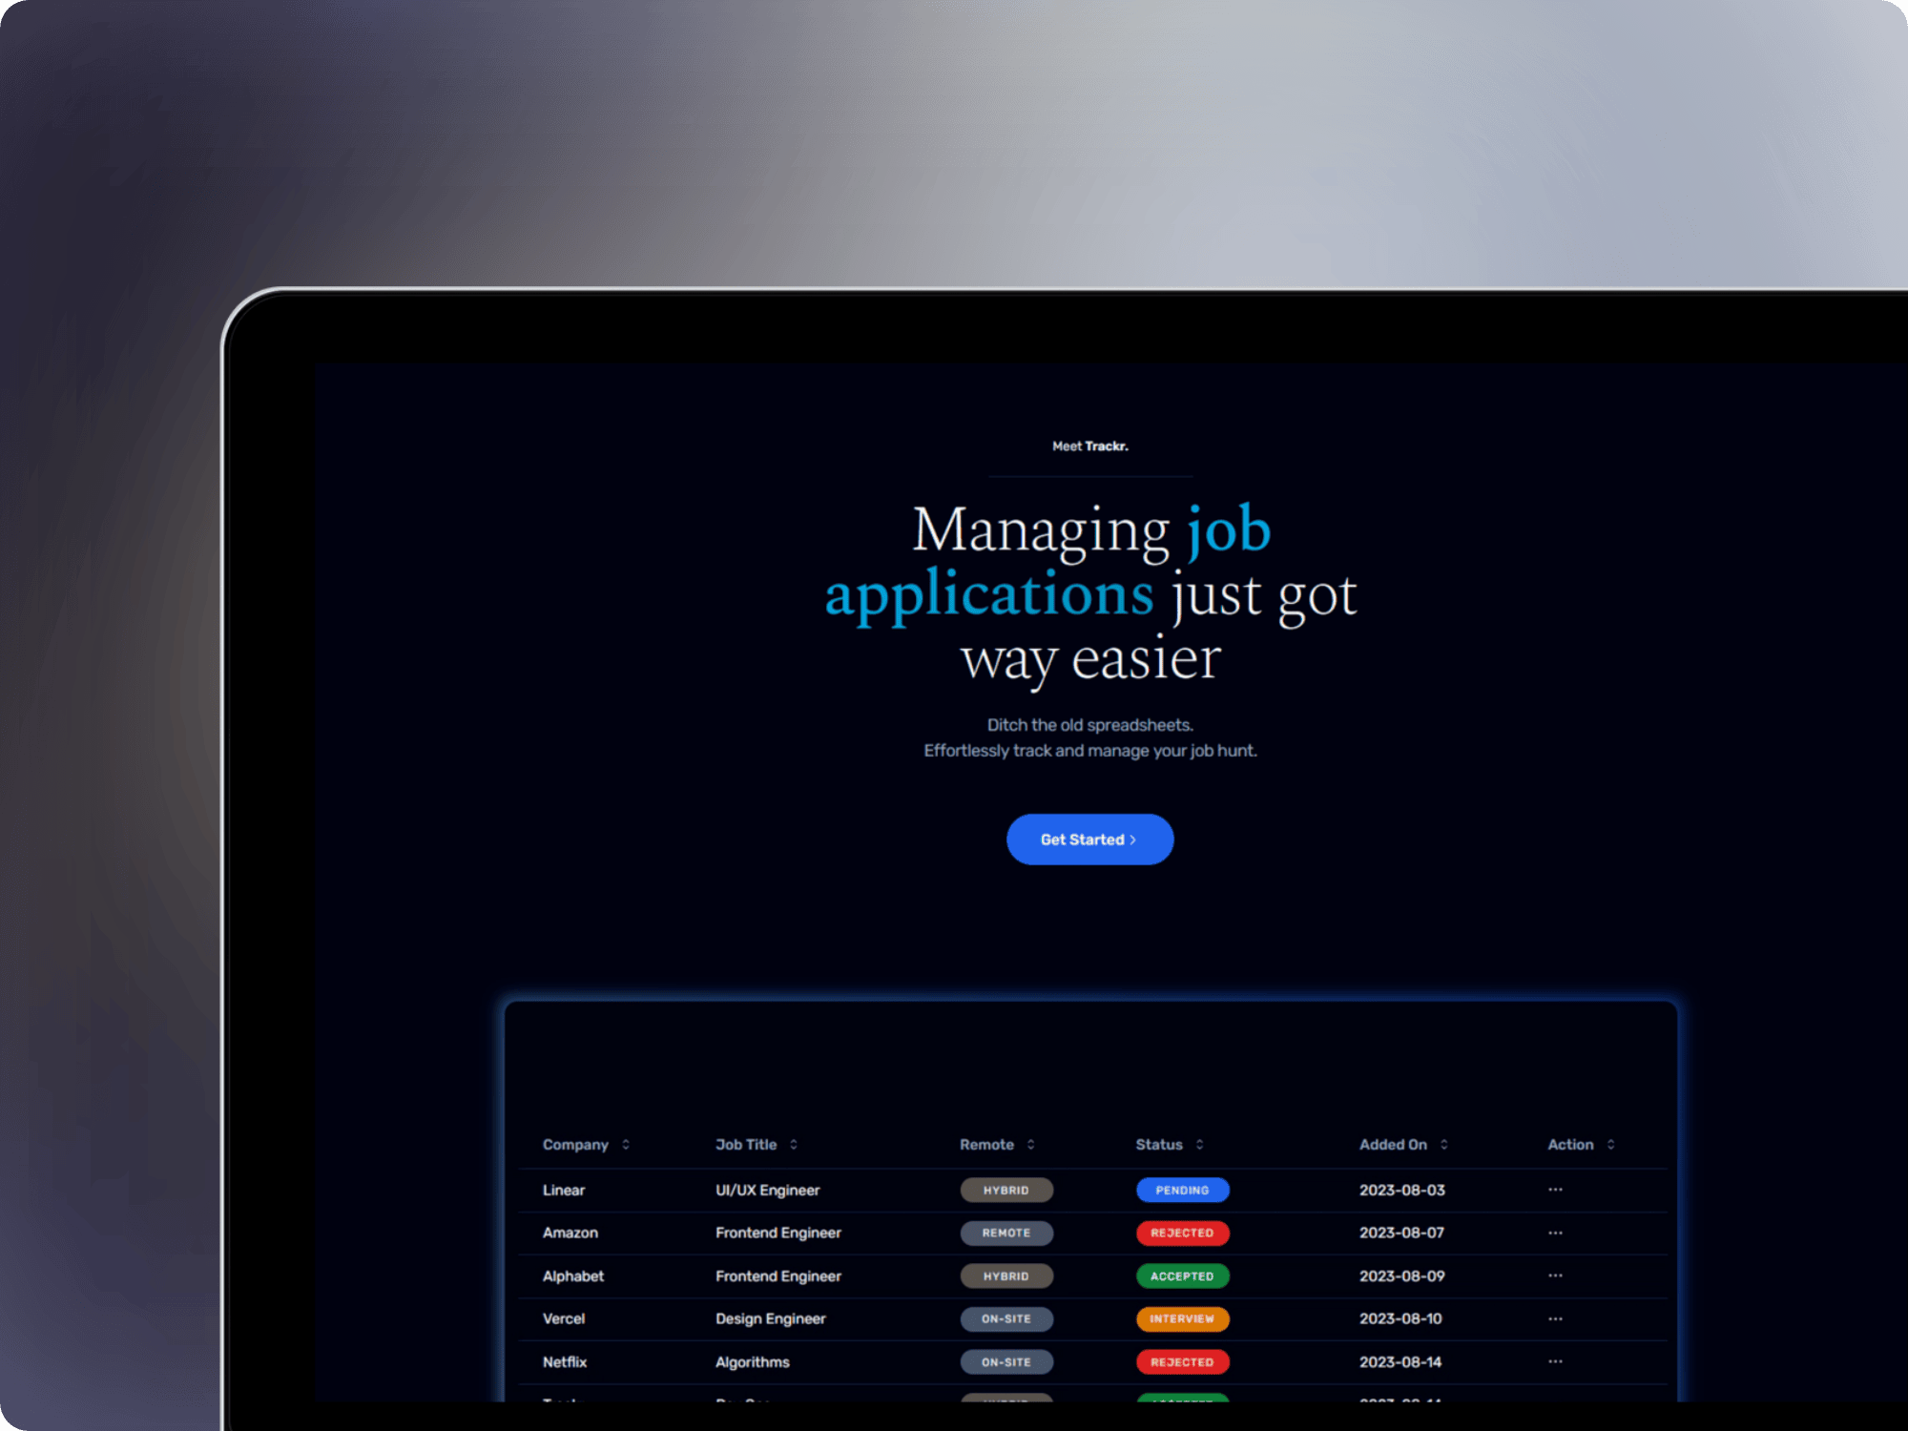This screenshot has width=1908, height=1431.
Task: Expand the Action menu for Amazon
Action: tap(1555, 1233)
